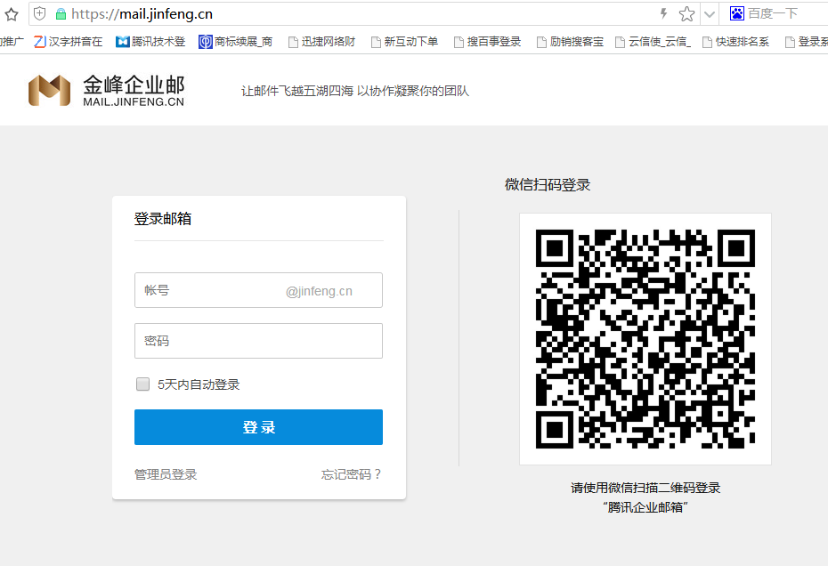The image size is (828, 566).
Task: Click the green padlock HTTPS icon
Action: tap(61, 14)
